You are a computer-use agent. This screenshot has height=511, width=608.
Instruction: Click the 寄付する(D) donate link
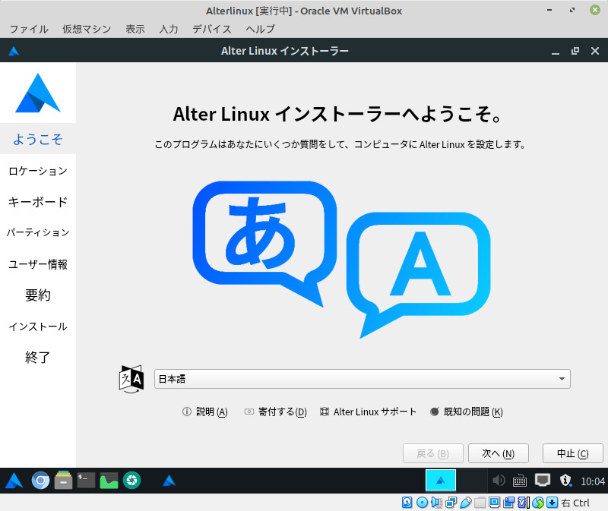pos(275,412)
